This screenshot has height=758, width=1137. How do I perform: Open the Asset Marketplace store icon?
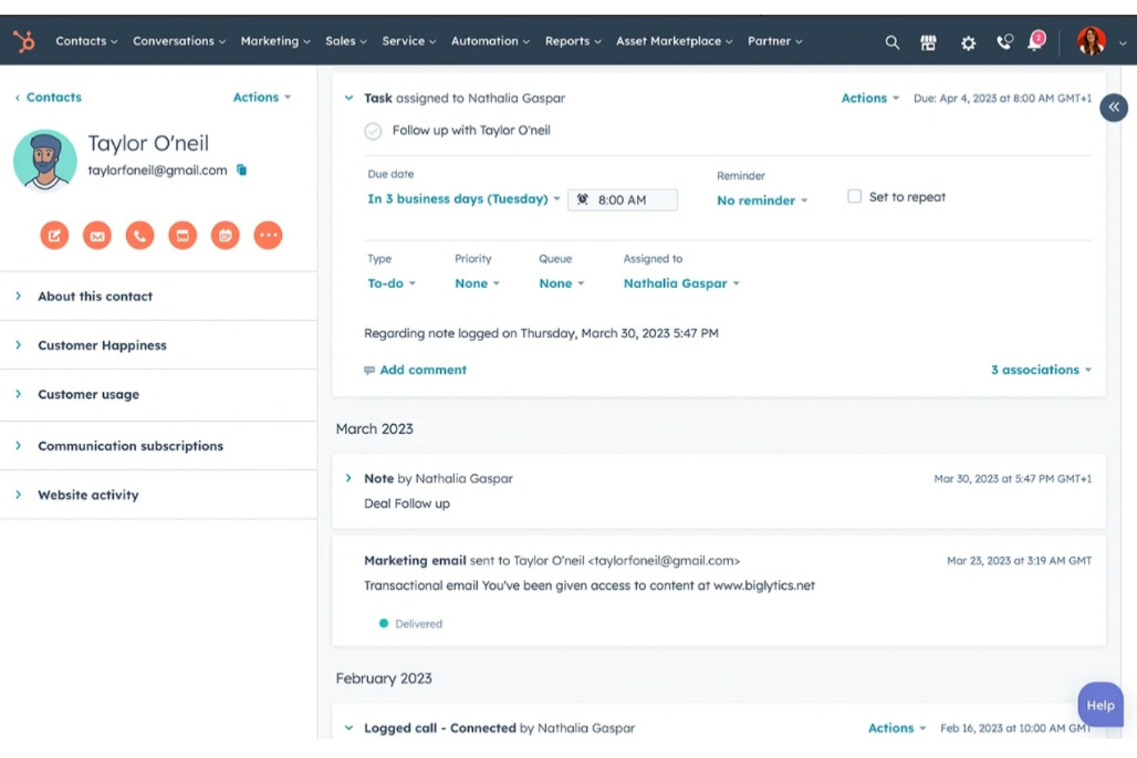(928, 42)
